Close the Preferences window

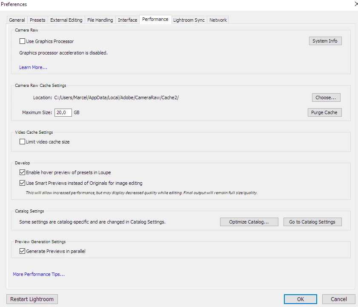356,4
